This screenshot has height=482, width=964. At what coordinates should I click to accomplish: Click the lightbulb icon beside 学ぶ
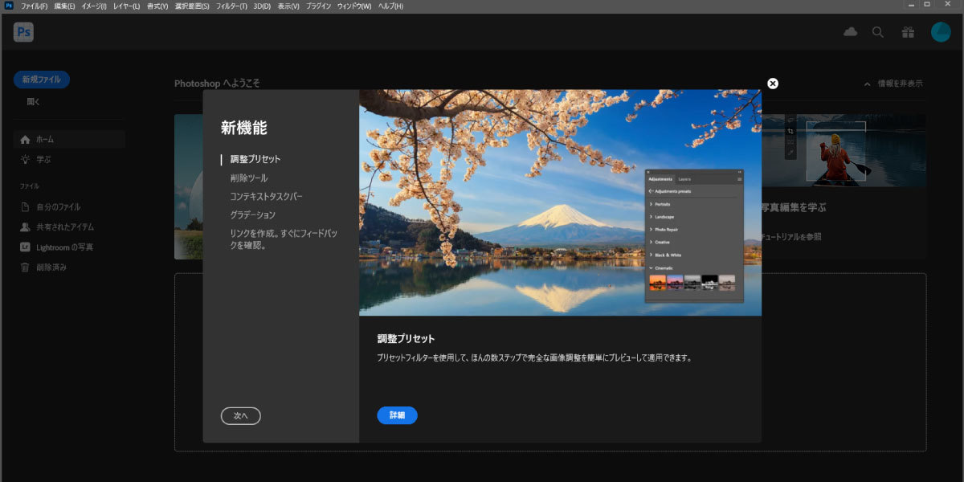tap(25, 159)
